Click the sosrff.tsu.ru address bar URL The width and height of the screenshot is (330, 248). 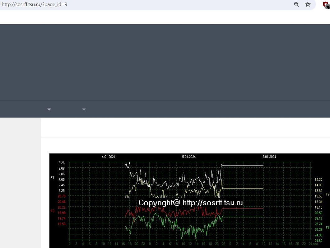[x=34, y=4]
